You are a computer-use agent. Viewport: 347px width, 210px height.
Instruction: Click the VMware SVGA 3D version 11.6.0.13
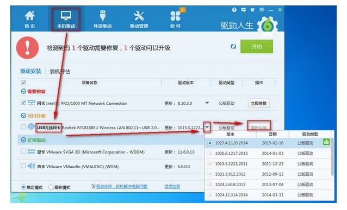pos(186,152)
